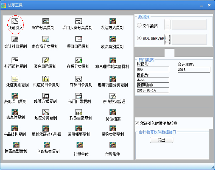Select the 部门目录复制 icon
Screen dimensions: 215x170
pos(78,96)
